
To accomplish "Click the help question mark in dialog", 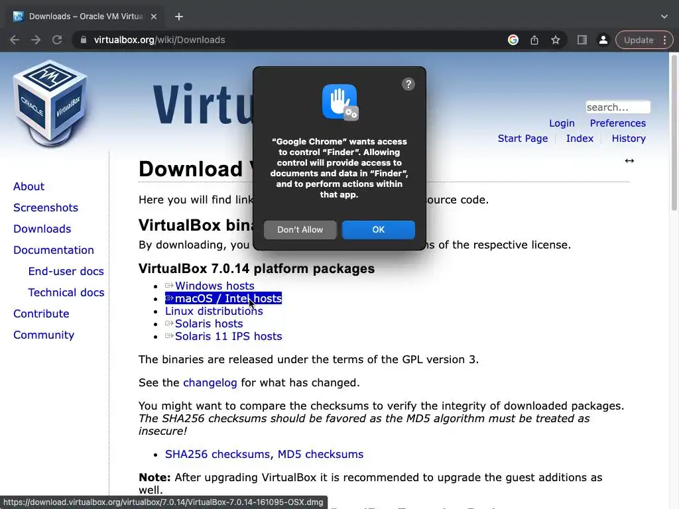I will click(x=408, y=84).
